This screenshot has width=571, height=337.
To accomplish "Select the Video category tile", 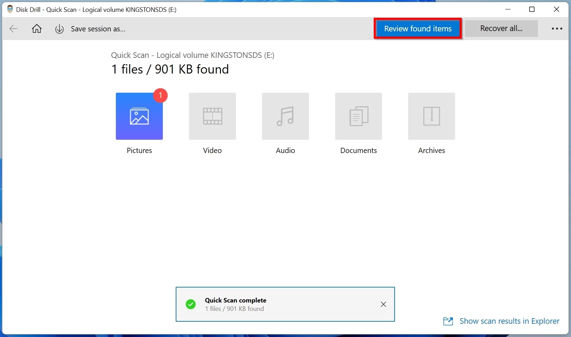I will click(x=212, y=116).
